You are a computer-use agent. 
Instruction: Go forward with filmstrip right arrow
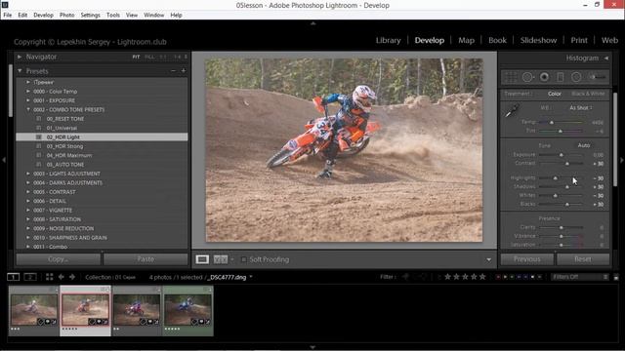72,277
